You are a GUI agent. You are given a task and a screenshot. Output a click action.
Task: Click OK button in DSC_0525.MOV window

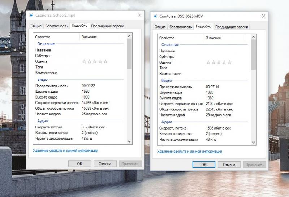[204, 165]
